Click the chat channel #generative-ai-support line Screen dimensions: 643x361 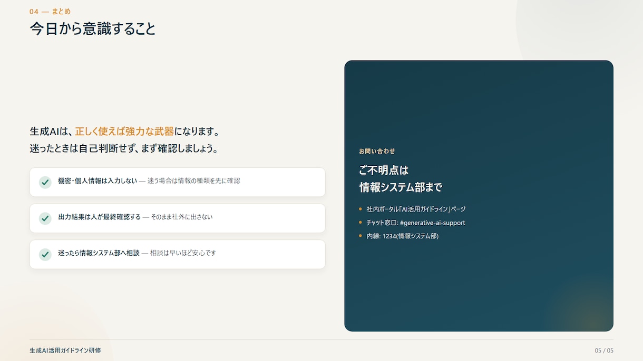[416, 223]
